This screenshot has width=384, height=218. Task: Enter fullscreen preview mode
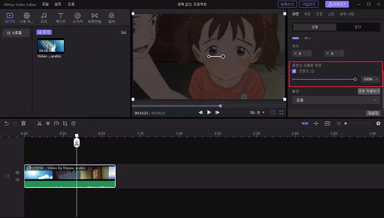[282, 112]
